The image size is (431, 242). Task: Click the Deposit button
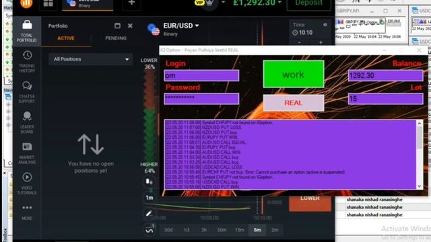pos(308,3)
